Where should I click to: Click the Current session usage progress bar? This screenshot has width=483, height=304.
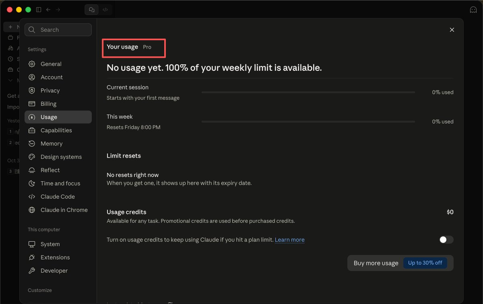pyautogui.click(x=308, y=92)
